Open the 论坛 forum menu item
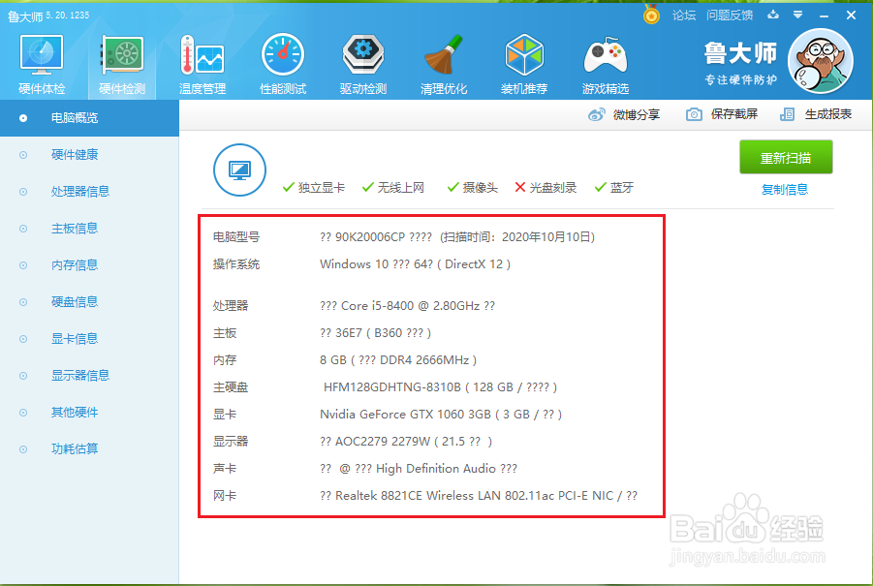The height and width of the screenshot is (586, 873). pos(682,15)
